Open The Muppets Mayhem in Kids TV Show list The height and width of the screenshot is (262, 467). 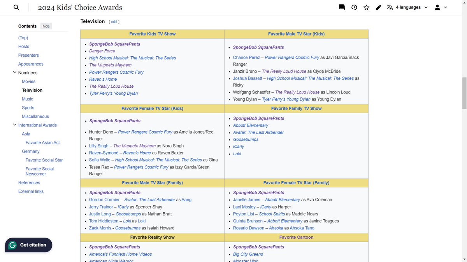click(x=110, y=65)
